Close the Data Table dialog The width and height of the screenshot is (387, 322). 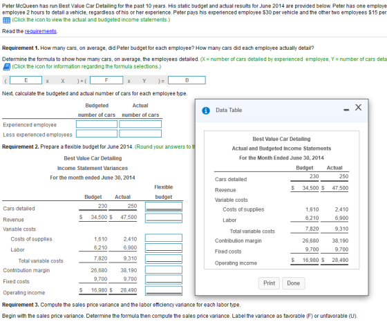(x=359, y=107)
